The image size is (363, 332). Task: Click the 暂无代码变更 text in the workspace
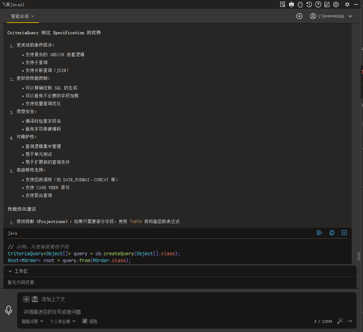(21, 282)
